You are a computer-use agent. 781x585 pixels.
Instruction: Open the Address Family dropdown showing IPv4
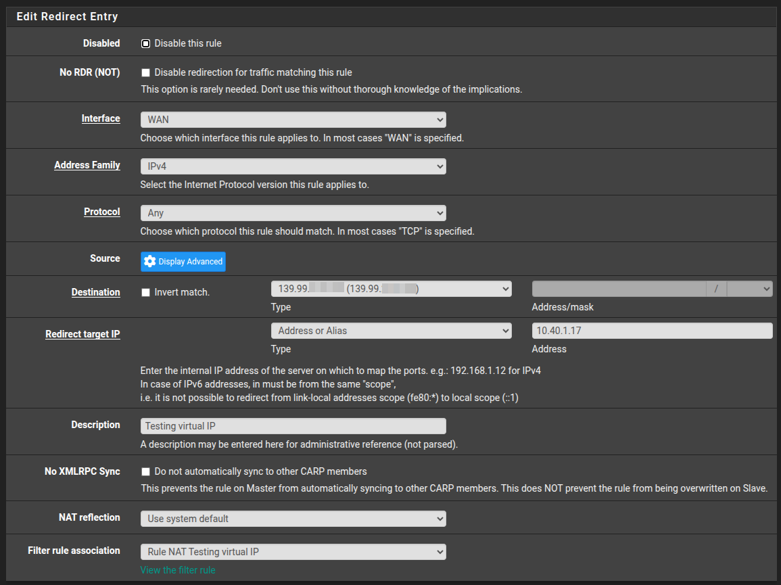click(293, 166)
